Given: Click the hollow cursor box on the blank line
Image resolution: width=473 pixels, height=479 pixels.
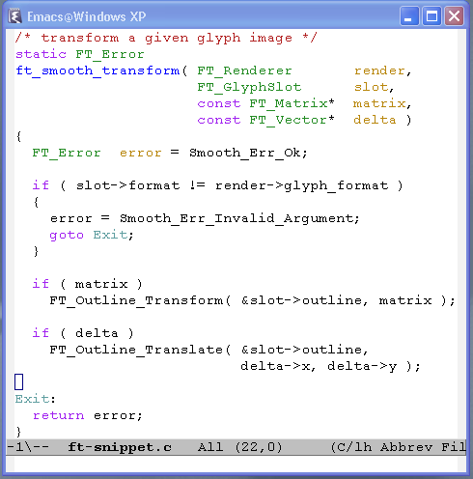Looking at the screenshot, I should [19, 382].
